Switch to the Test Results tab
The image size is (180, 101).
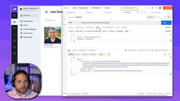coord(92,50)
